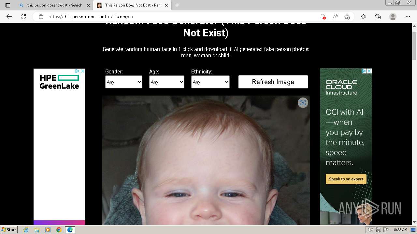Open a new browser tab
Screen dimensions: 417x234
[x=177, y=5]
